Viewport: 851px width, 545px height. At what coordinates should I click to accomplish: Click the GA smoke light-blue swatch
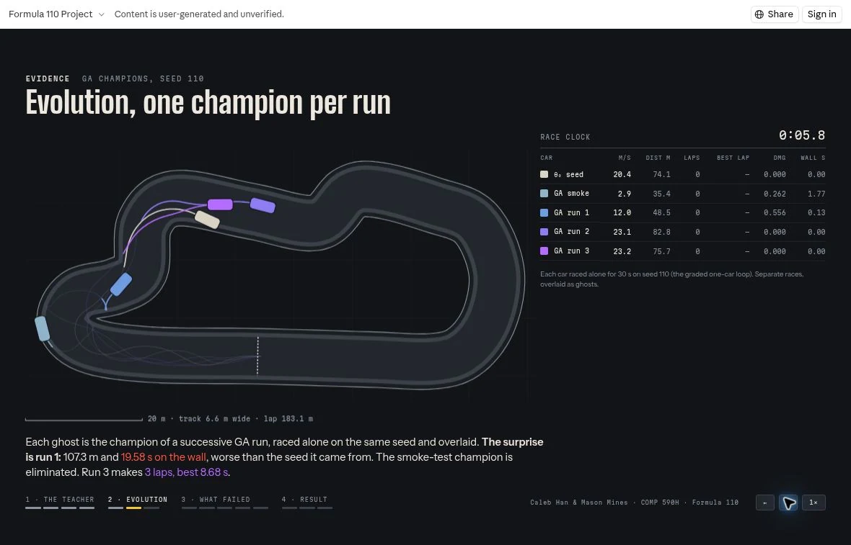[544, 194]
